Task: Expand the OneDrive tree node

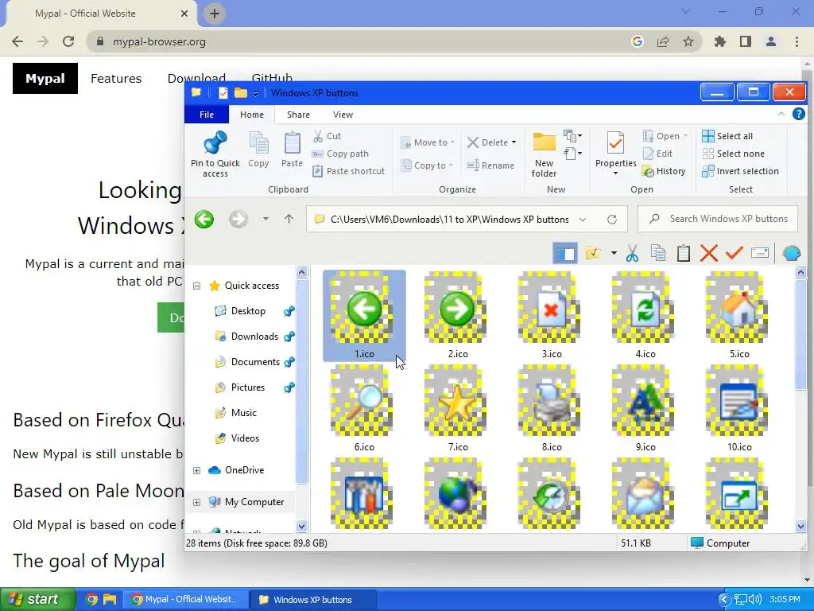Action: [x=197, y=470]
